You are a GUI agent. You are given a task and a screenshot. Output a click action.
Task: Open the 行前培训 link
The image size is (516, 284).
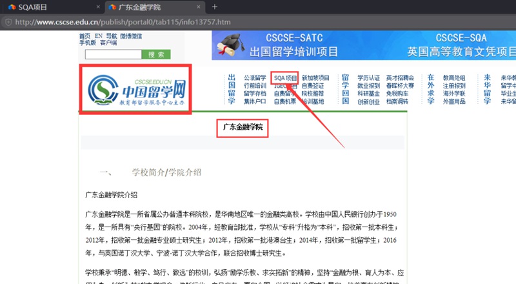pos(255,86)
